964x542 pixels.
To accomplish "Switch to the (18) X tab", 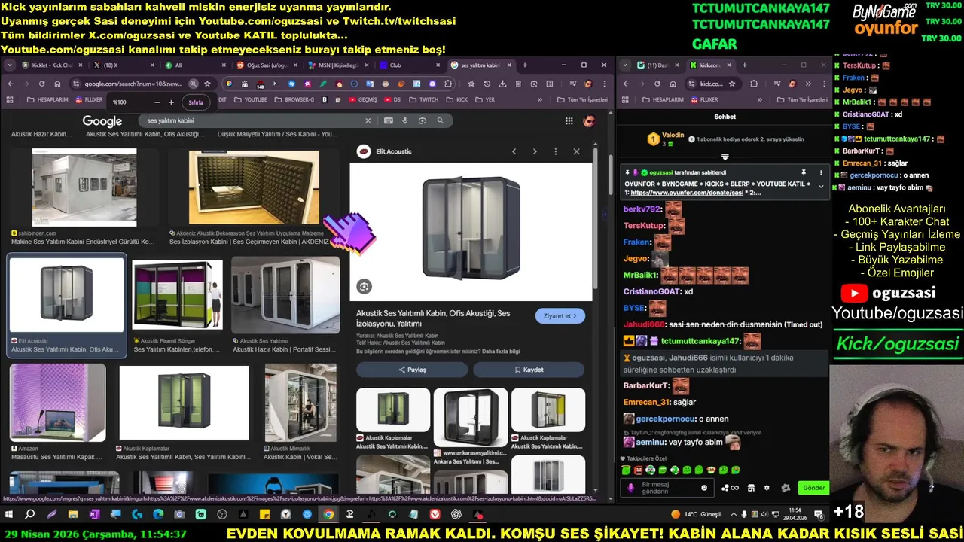I will pyautogui.click(x=124, y=65).
